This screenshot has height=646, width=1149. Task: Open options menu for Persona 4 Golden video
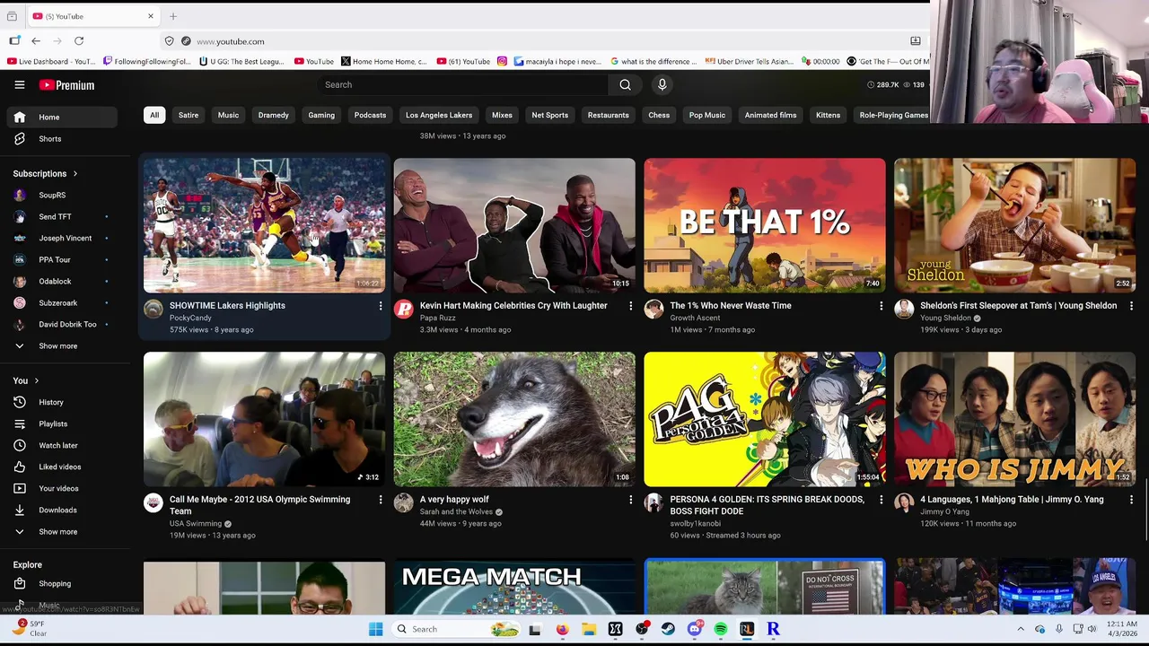click(x=881, y=500)
